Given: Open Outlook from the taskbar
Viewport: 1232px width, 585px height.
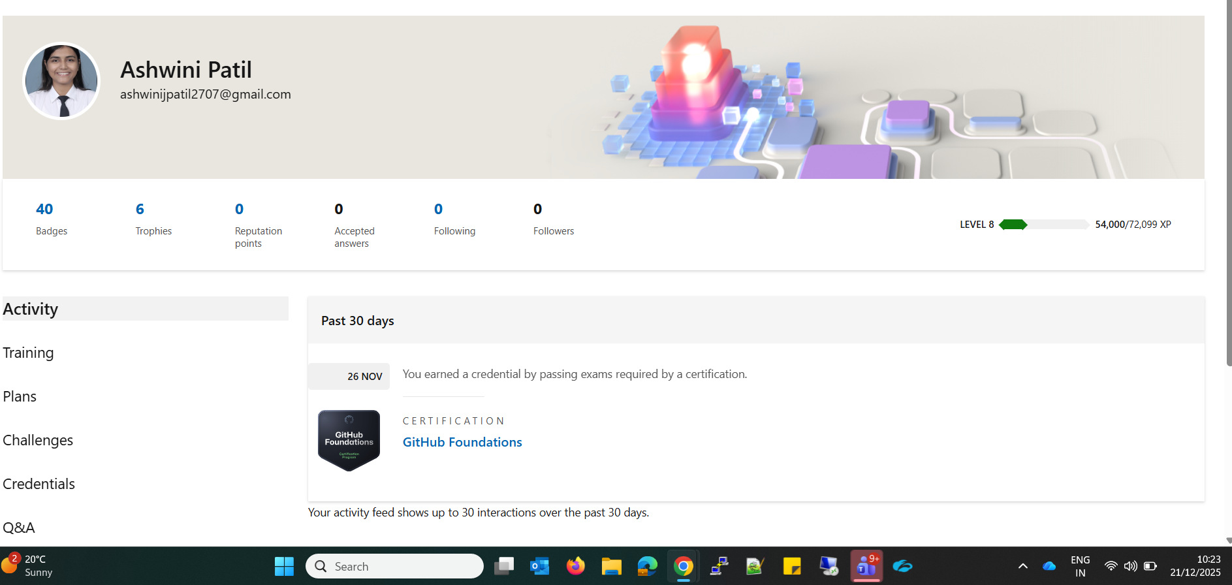Looking at the screenshot, I should 539,566.
